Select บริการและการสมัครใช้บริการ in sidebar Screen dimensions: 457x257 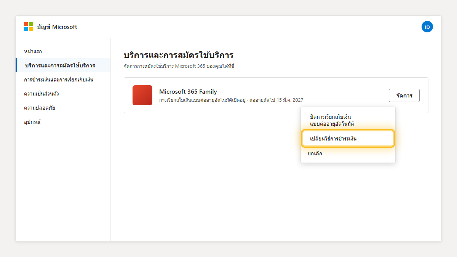(63, 65)
